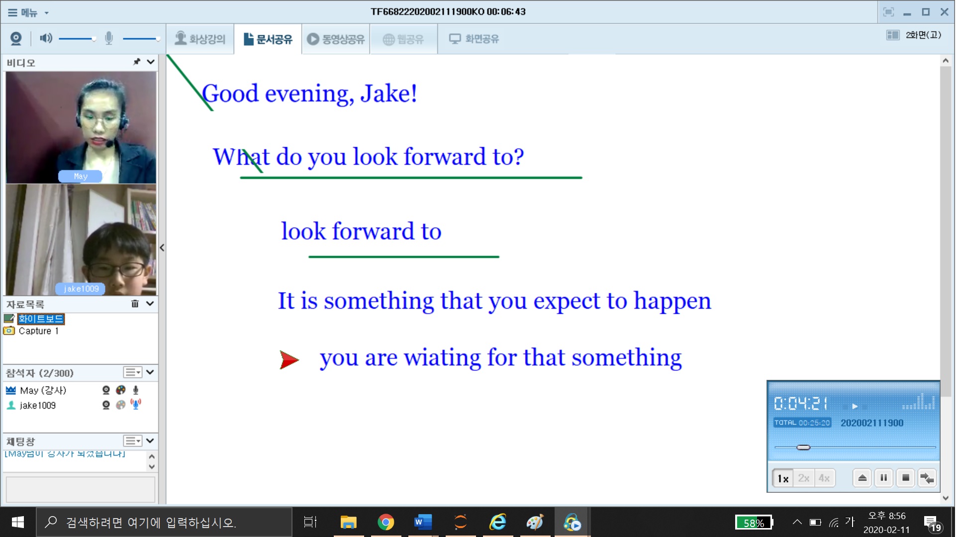Viewport: 960px width, 537px height.
Task: Open Chrome from the Windows taskbar
Action: coord(385,522)
